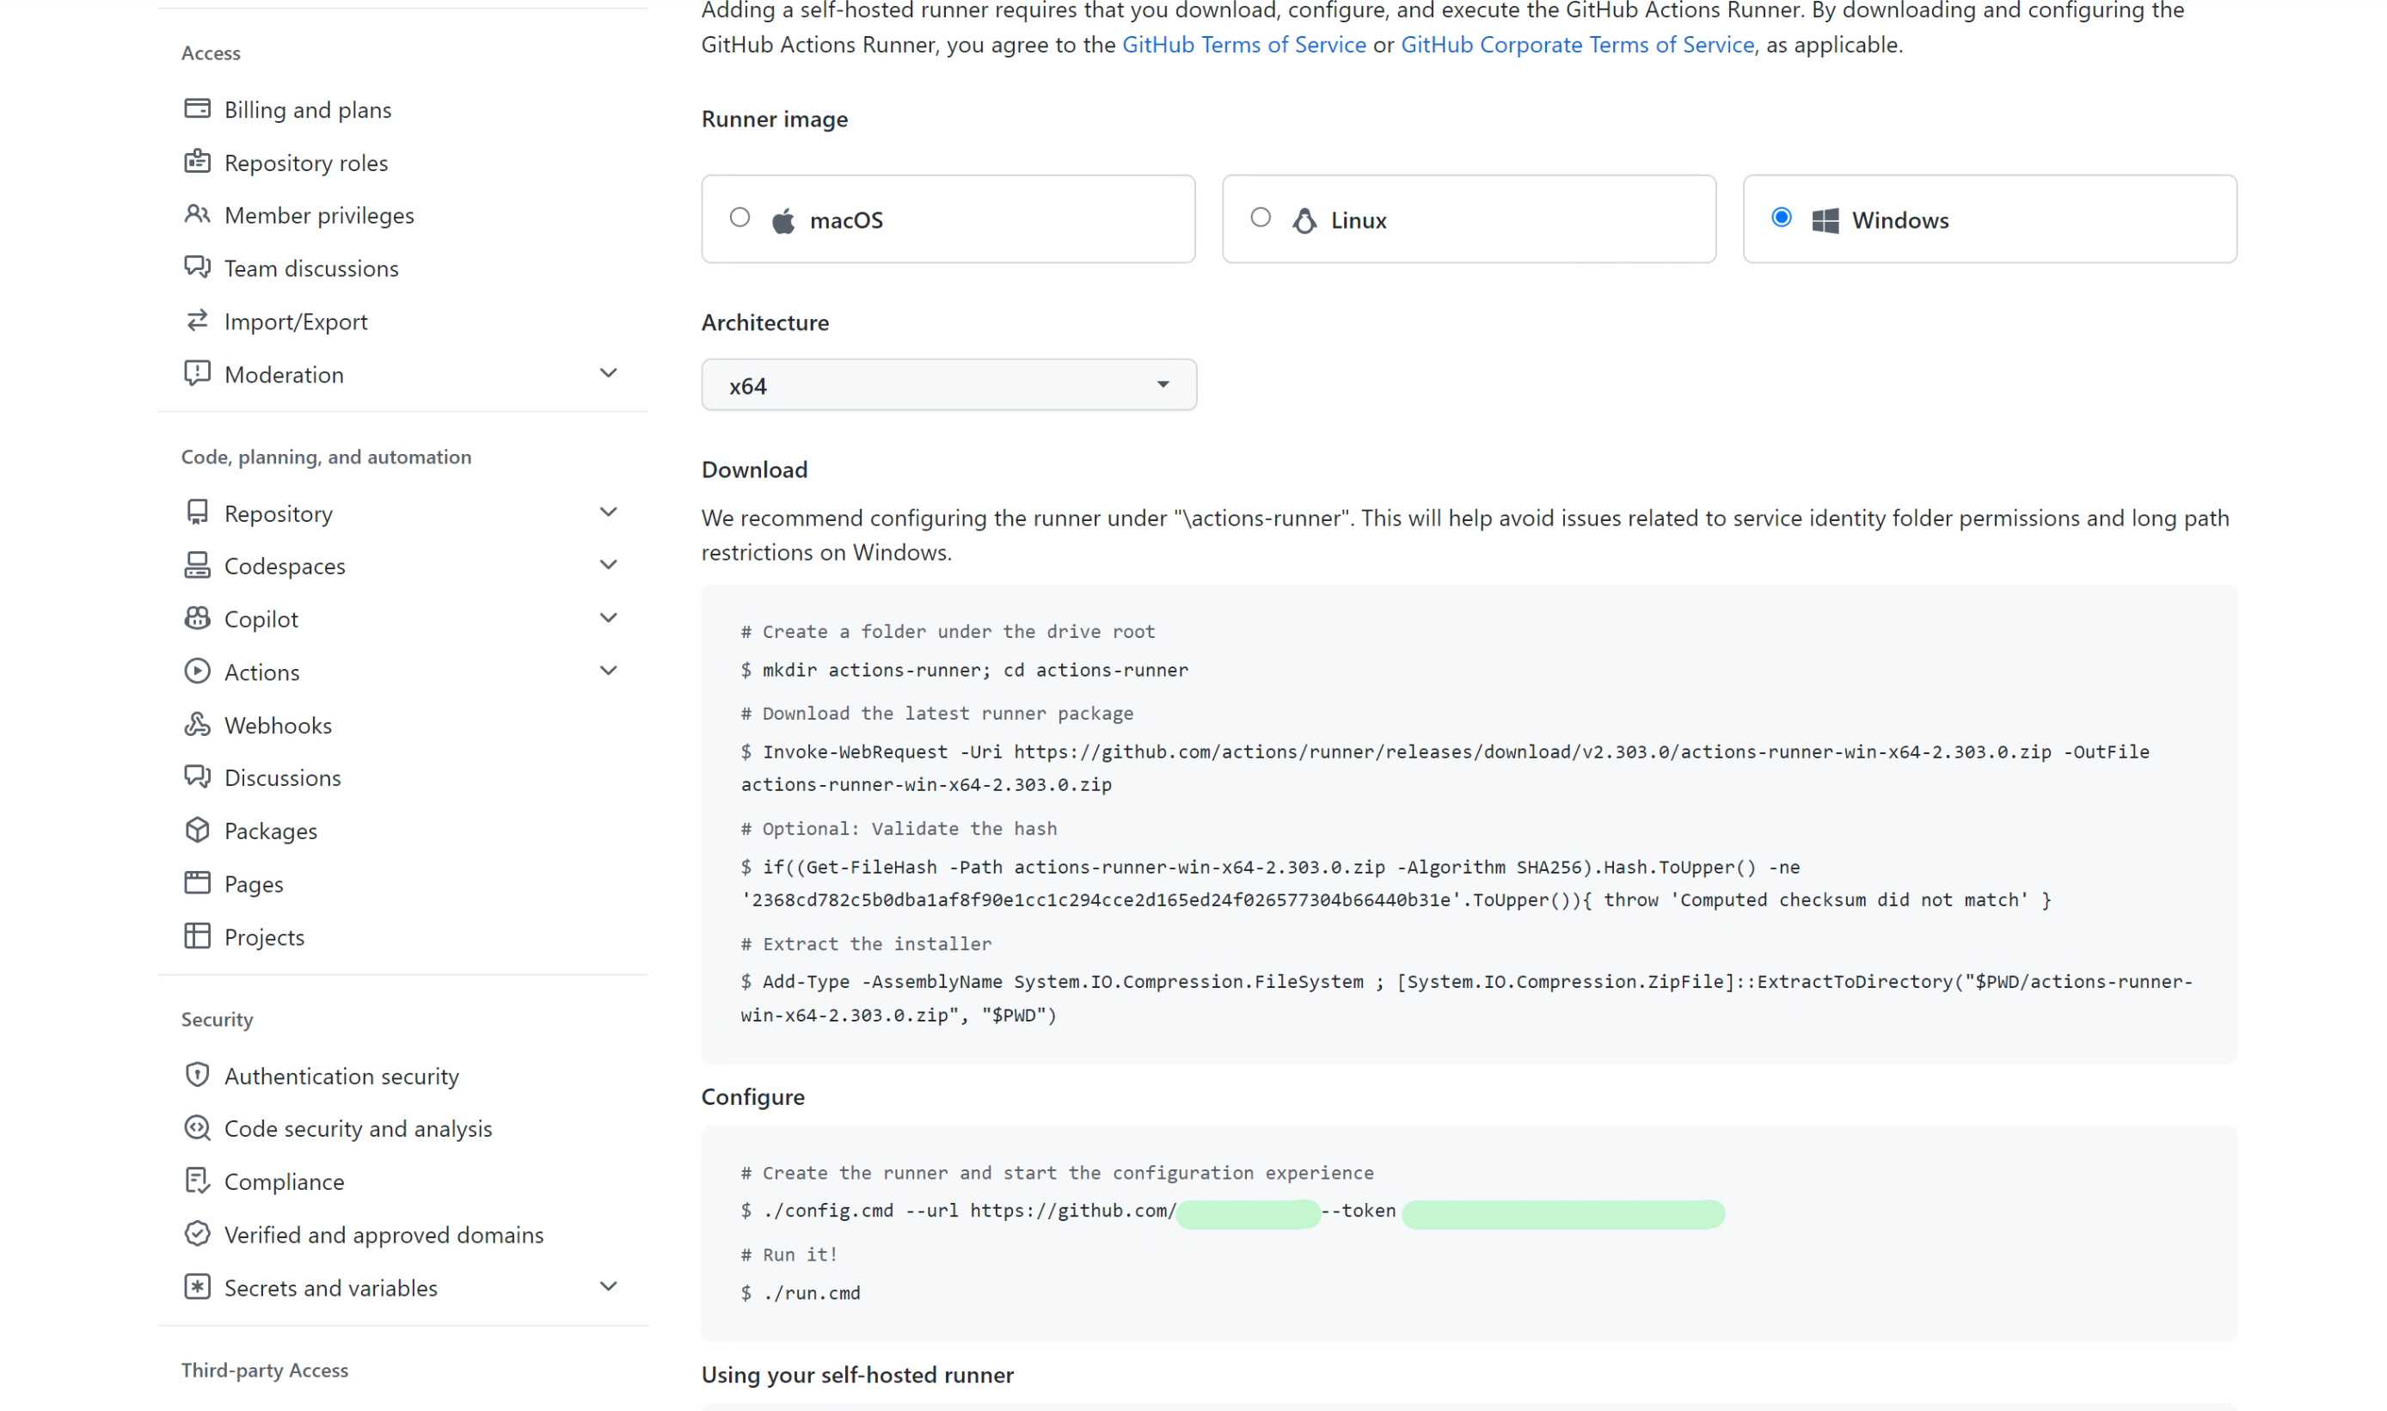Viewport: 2387px width, 1411px height.
Task: Expand the Codespaces section chevron
Action: (609, 565)
